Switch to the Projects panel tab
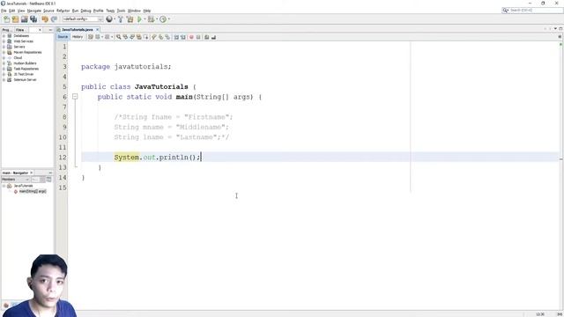 [x=6, y=30]
